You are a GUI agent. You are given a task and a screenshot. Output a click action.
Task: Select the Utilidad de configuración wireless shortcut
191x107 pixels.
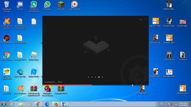click(7, 74)
